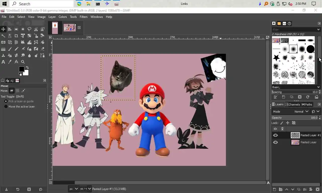322x193 pixels.
Task: Click the Fuzzy Select magic wand
Action: (3, 36)
